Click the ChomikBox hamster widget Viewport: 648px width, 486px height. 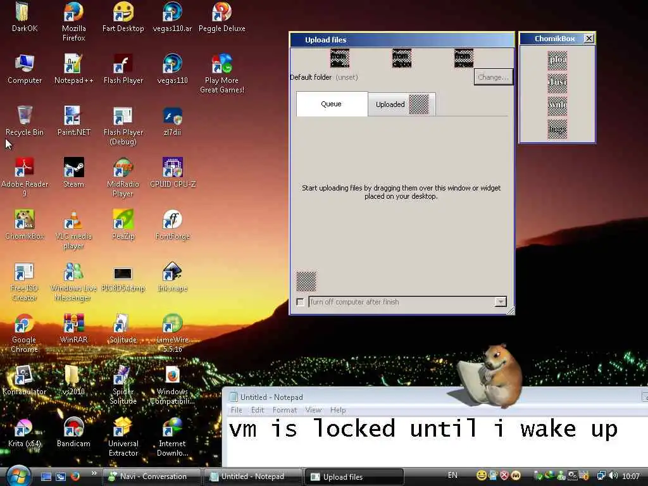click(489, 377)
